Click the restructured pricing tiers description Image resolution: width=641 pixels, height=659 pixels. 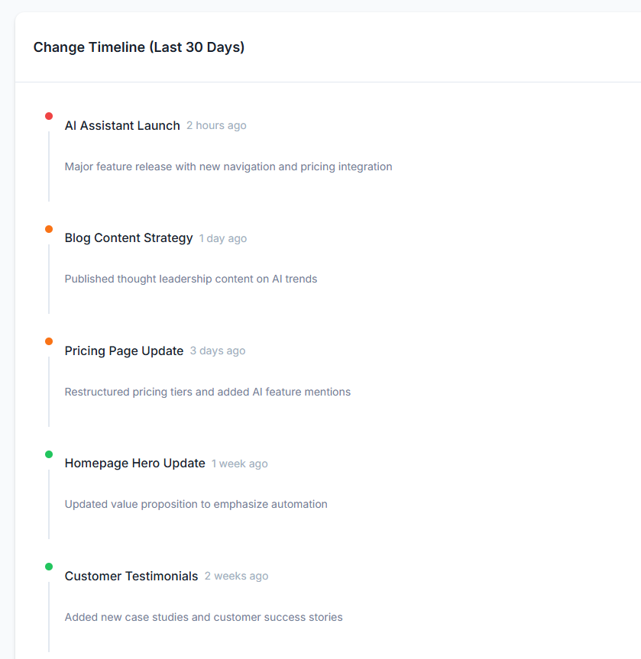pos(207,392)
